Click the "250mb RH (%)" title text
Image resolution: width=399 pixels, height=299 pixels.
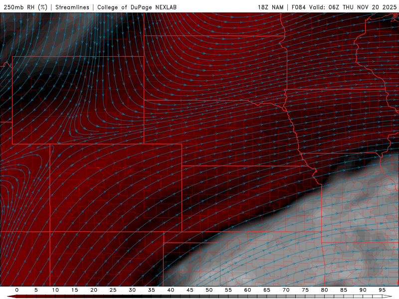point(25,7)
